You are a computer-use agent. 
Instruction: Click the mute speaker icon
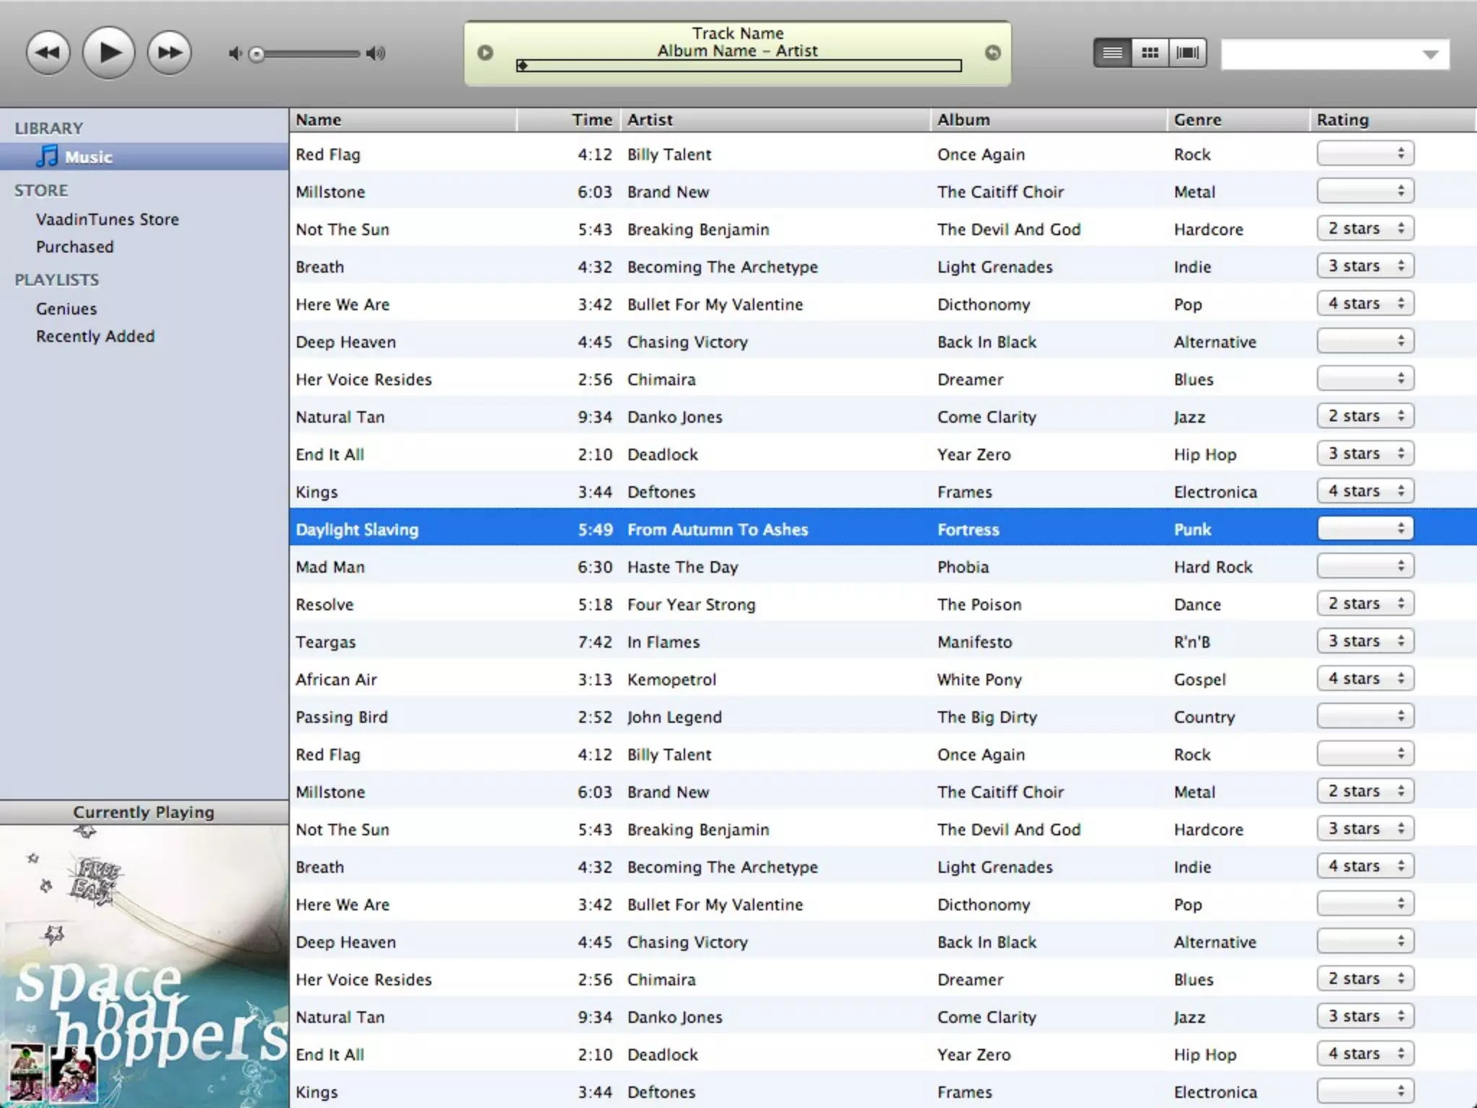click(x=234, y=53)
